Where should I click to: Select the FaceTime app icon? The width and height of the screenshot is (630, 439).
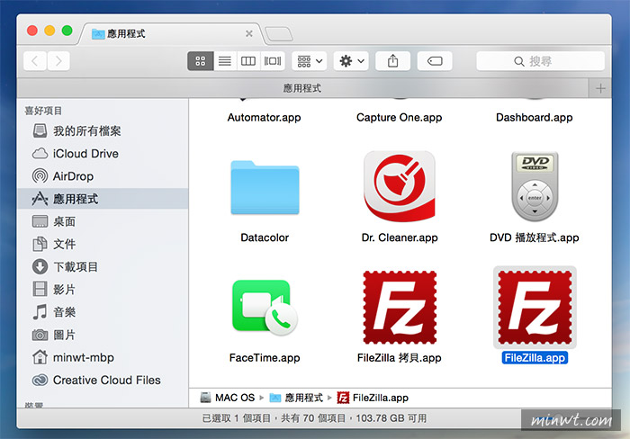265,308
